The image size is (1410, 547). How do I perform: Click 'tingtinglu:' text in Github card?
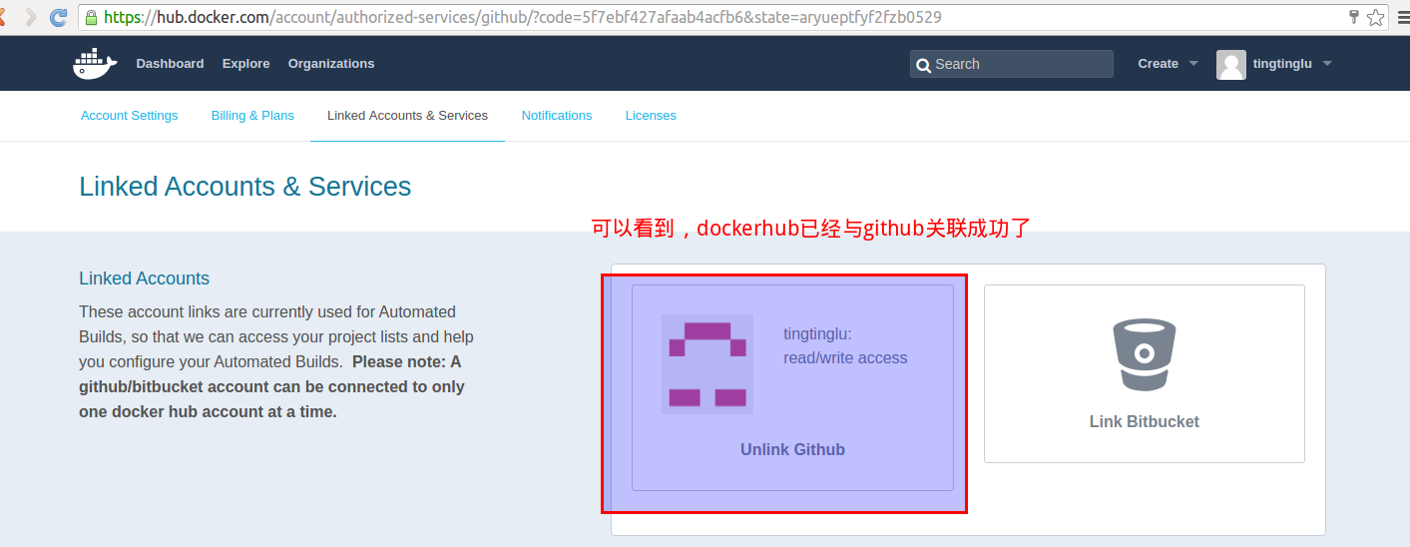[817, 333]
